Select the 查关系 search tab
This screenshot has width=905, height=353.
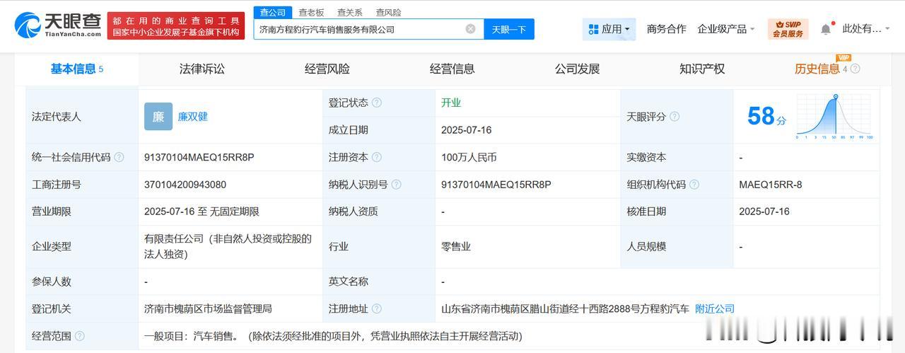(349, 12)
